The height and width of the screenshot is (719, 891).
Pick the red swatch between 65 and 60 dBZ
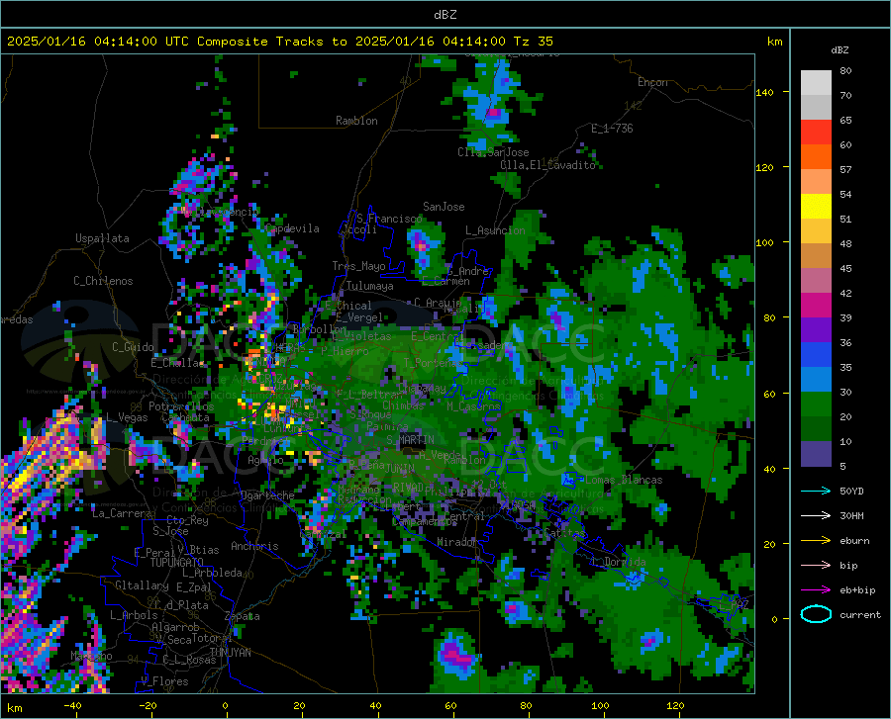(x=816, y=133)
